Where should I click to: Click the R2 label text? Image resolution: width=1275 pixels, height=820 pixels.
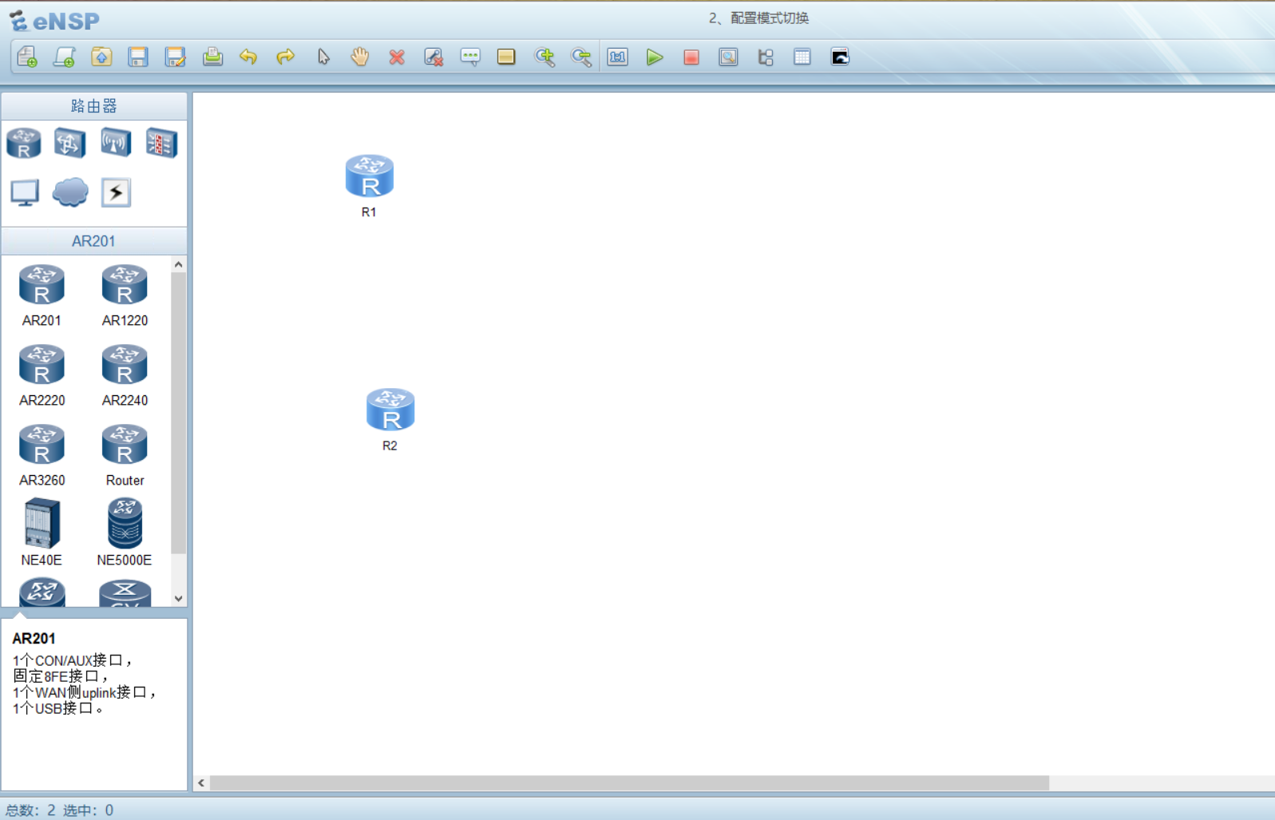pyautogui.click(x=390, y=446)
